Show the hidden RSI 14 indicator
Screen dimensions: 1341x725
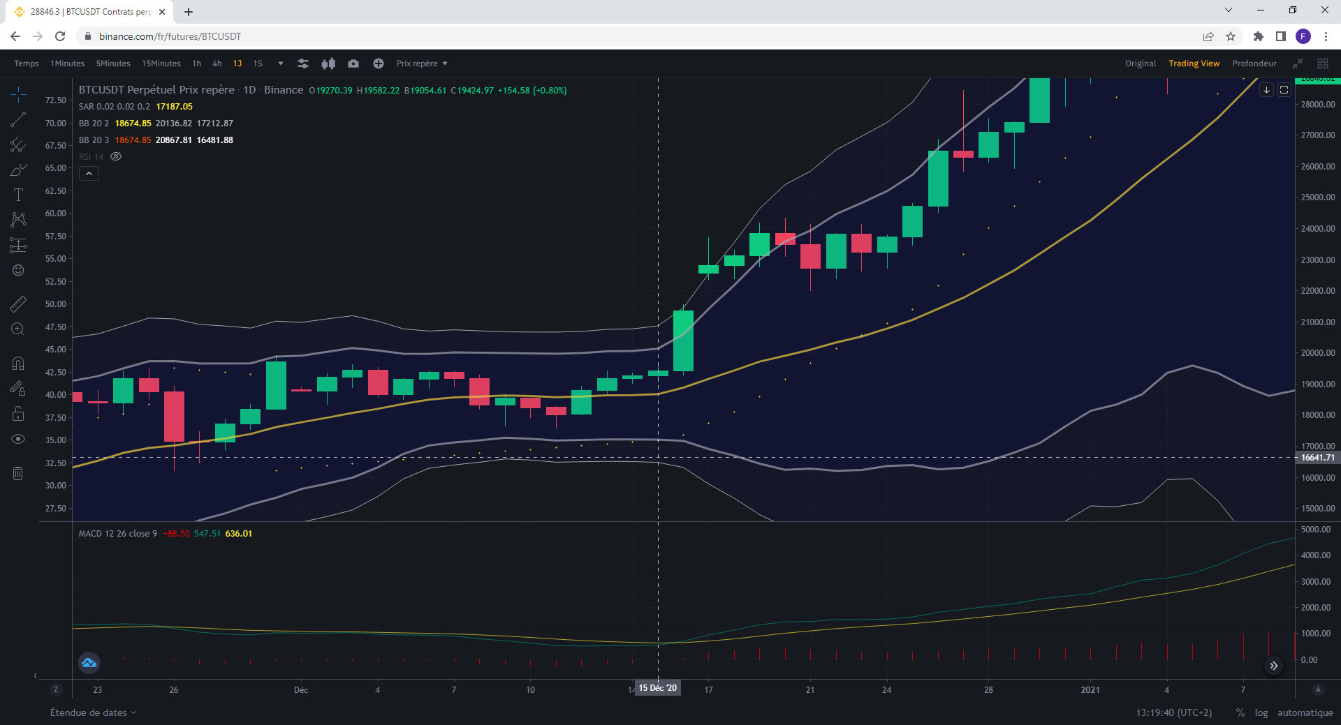[116, 156]
